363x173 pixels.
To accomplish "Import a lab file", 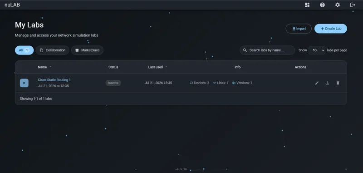I will (299, 29).
